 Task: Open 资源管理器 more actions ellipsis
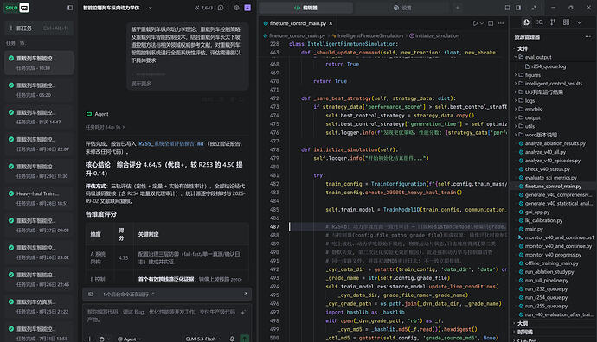pyautogui.click(x=587, y=37)
